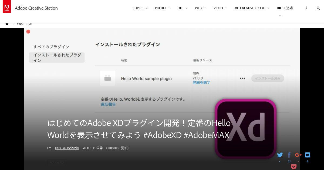Expand the chevron next to VIDEO

point(226,8)
